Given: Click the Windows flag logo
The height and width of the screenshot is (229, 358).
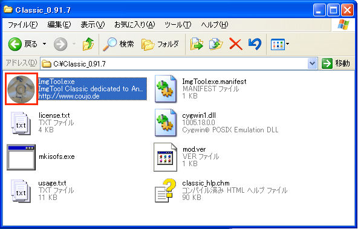Looking at the screenshot, I should tap(343, 25).
